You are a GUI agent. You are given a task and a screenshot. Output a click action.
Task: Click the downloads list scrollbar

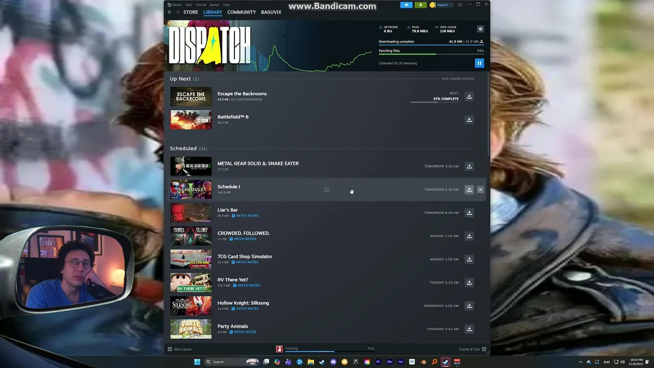(x=488, y=115)
